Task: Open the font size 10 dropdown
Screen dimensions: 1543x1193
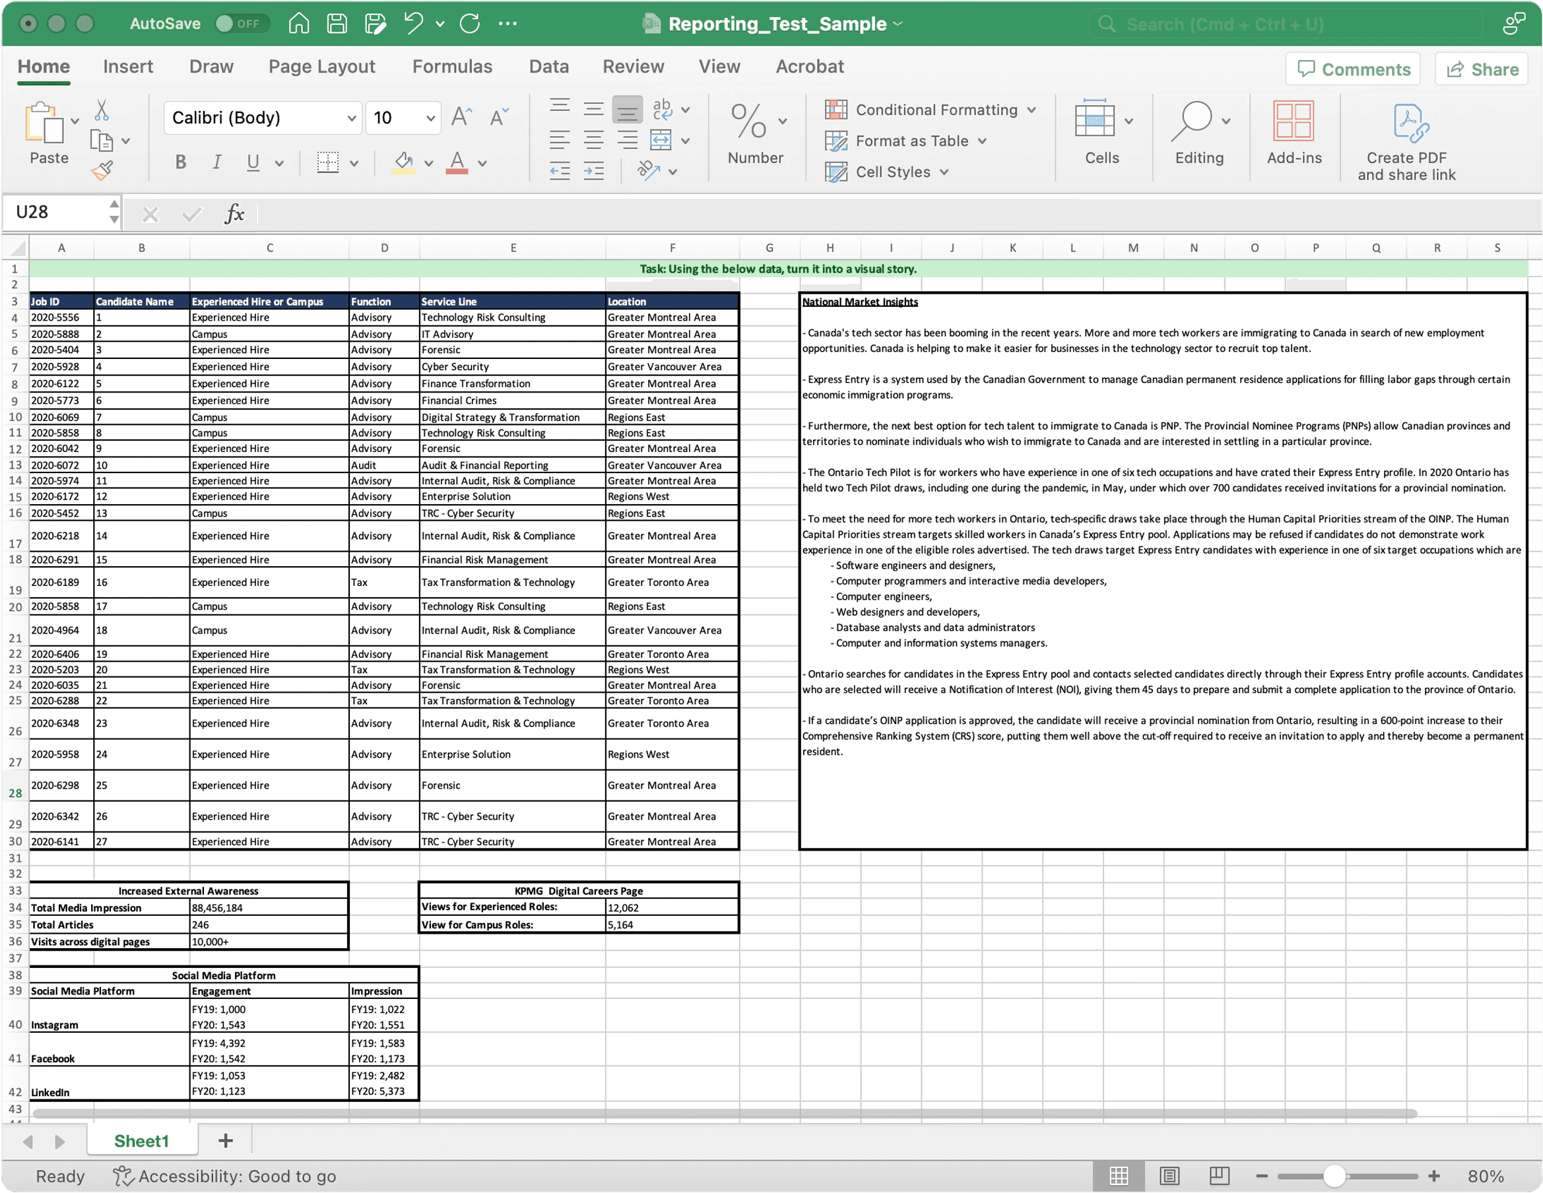Action: (430, 118)
